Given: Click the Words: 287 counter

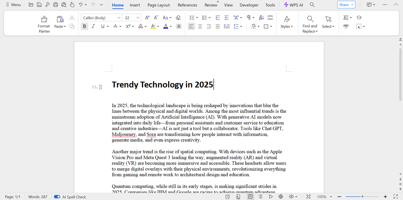Looking at the screenshot, I should click(38, 197).
